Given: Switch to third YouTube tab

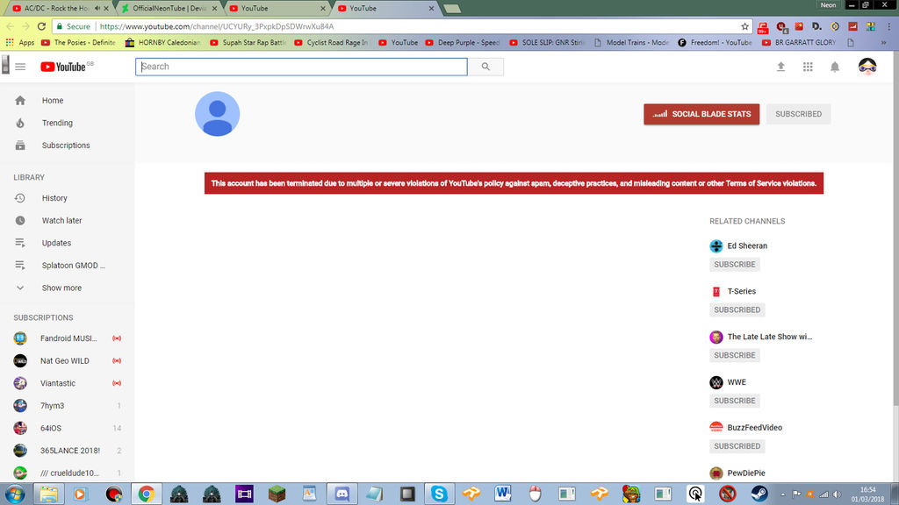Looking at the screenshot, I should 278,8.
